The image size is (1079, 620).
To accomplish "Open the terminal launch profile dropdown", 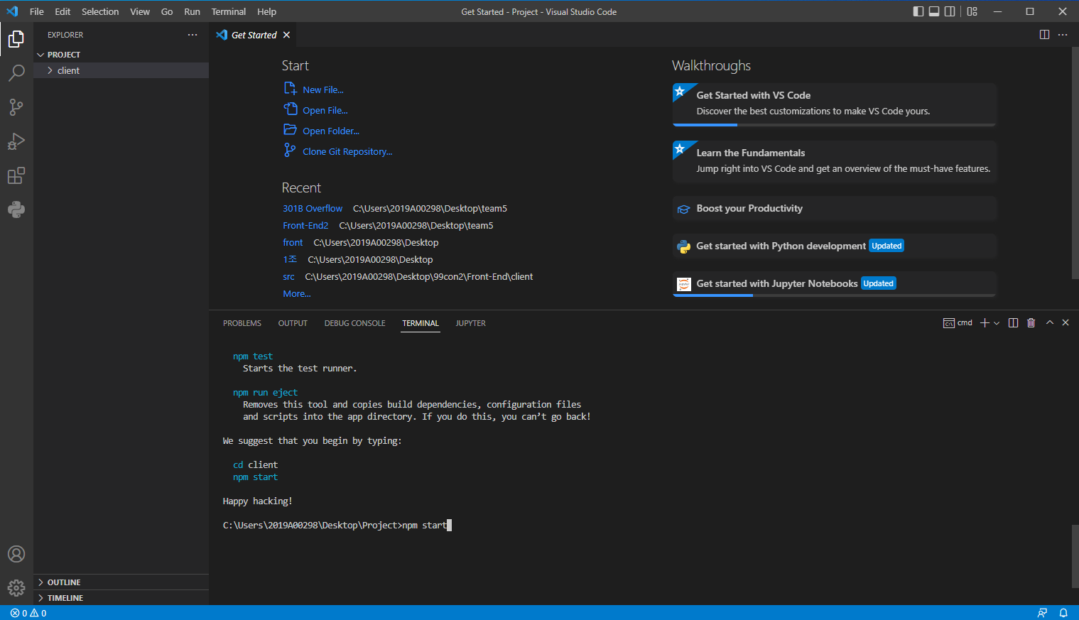I will [997, 323].
